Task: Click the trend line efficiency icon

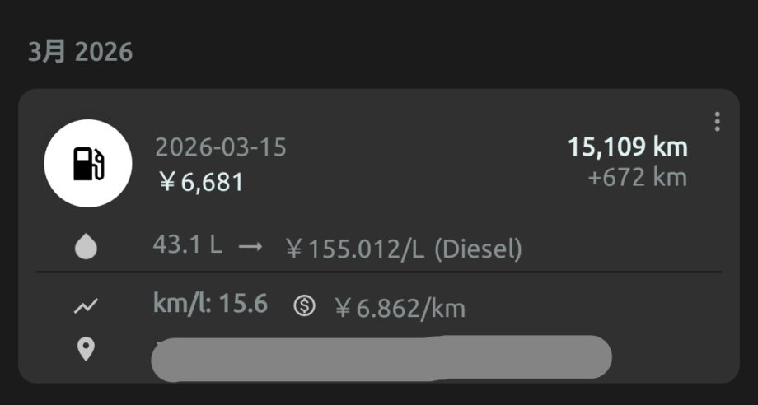Action: pos(86,306)
